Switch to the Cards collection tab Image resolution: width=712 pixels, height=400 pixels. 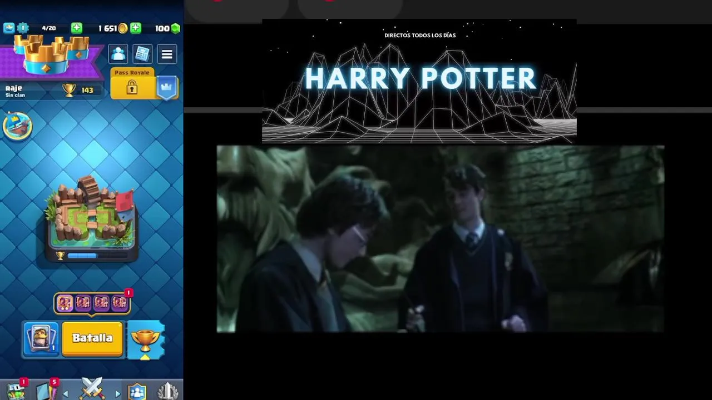click(46, 390)
